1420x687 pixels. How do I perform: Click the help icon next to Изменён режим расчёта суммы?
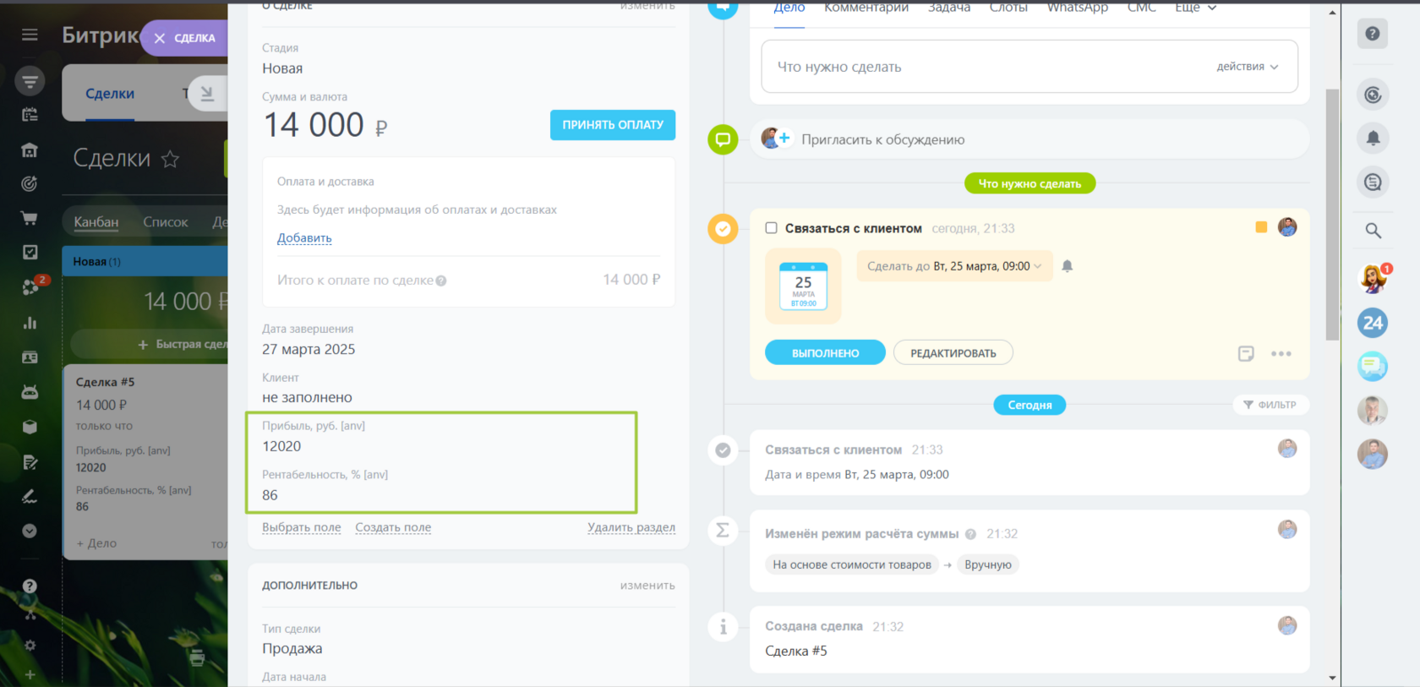coord(970,534)
